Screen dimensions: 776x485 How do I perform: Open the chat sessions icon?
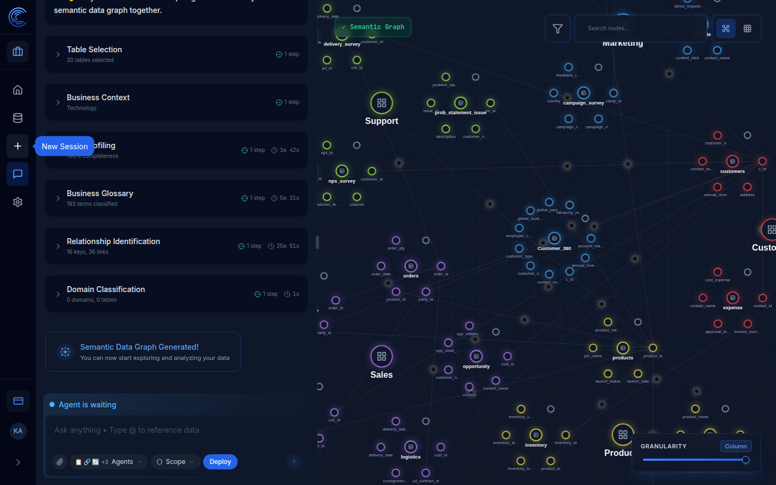(x=18, y=174)
